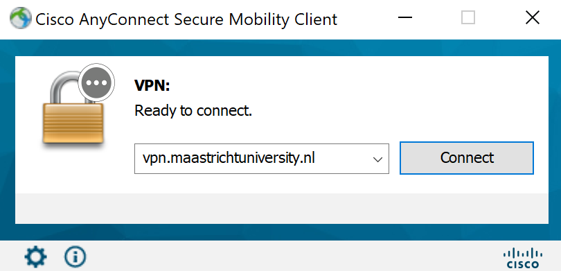The height and width of the screenshot is (271, 561).
Task: Start the VPN with the Connect button
Action: pyautogui.click(x=467, y=158)
